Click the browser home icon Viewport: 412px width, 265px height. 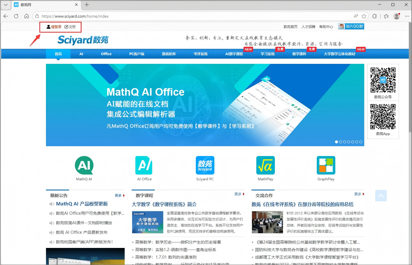[27, 16]
